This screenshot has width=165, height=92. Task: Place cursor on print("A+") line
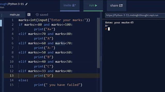tap(45, 29)
